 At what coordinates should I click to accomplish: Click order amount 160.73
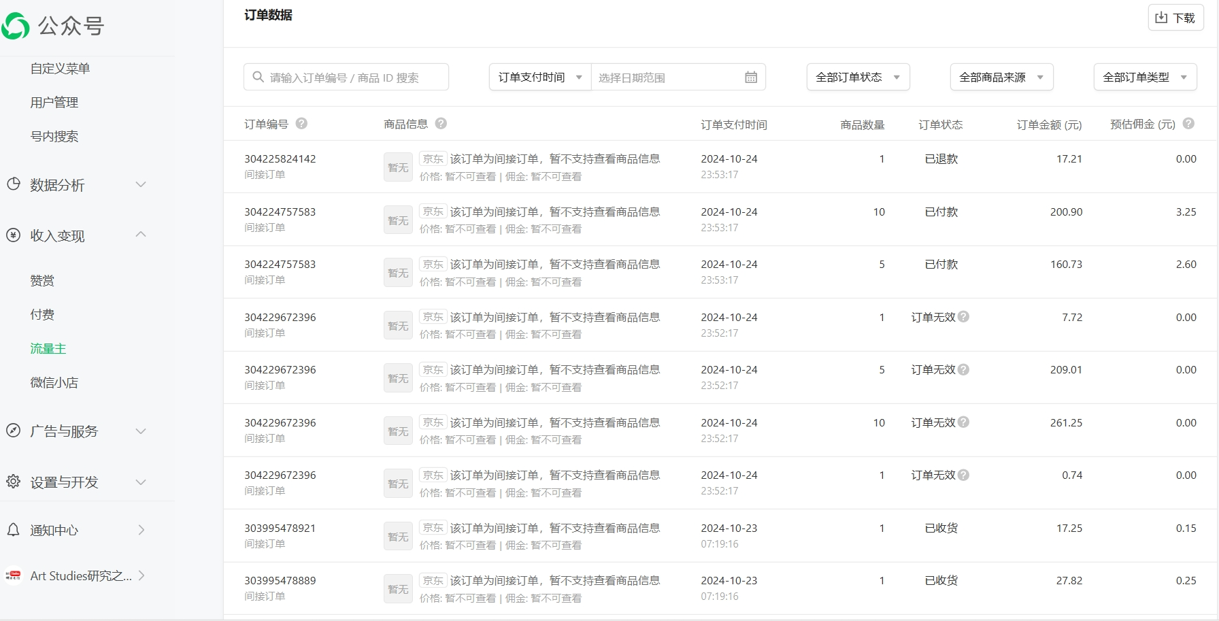coord(1066,264)
